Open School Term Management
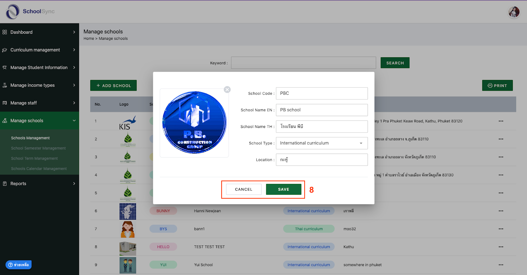Viewport: 527px width, 275px height. point(34,159)
